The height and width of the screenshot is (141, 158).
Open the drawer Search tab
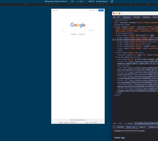[x=142, y=127]
